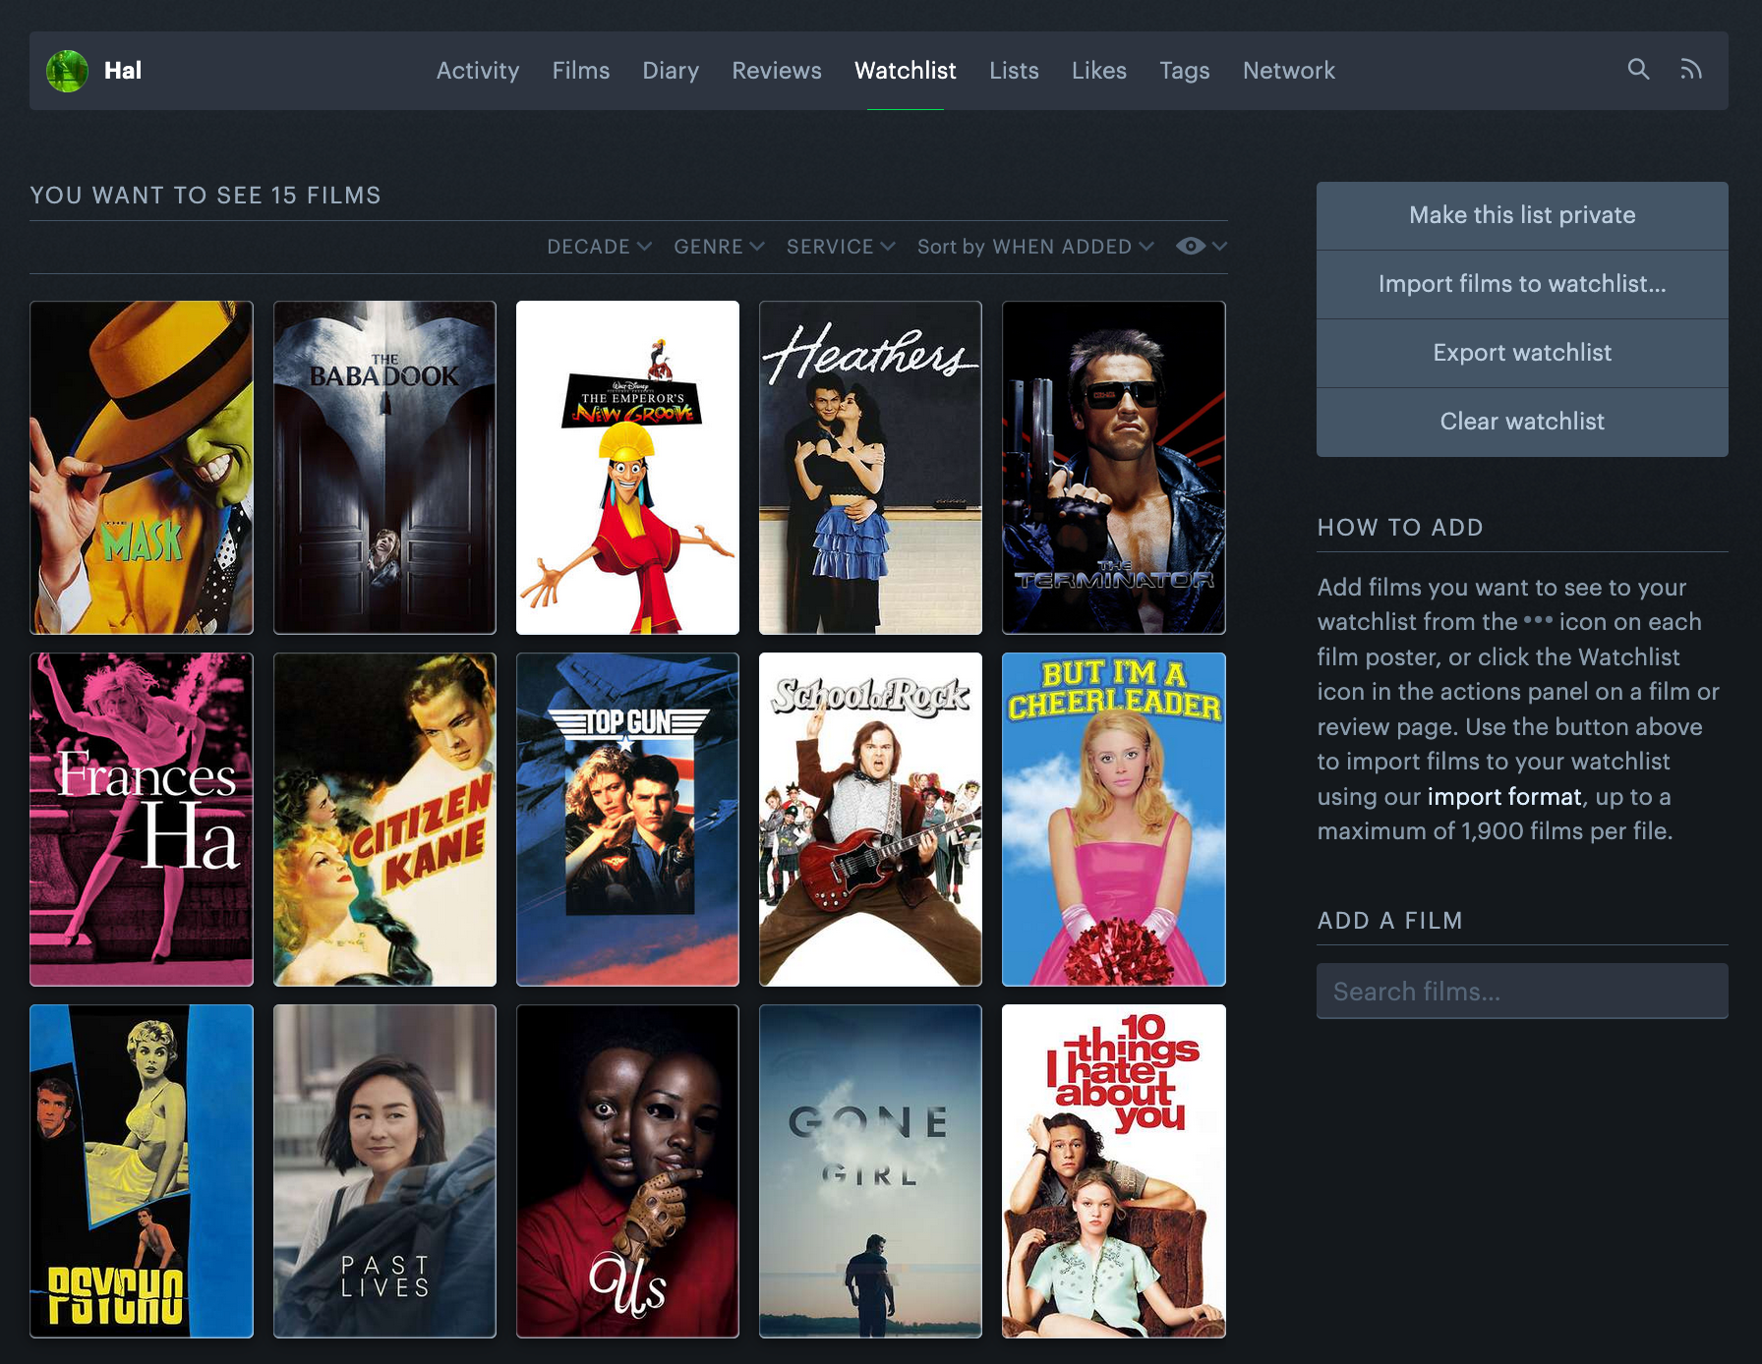Open the Genre filter dropdown

coord(718,247)
